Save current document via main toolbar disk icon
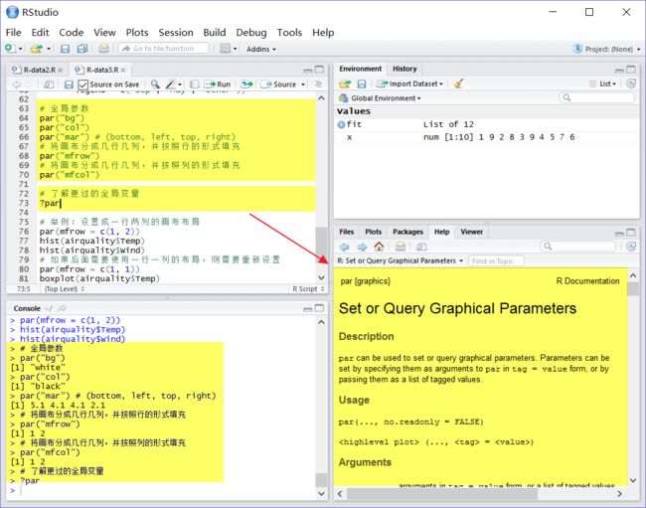Viewport: 646px width, 508px height. (65, 49)
